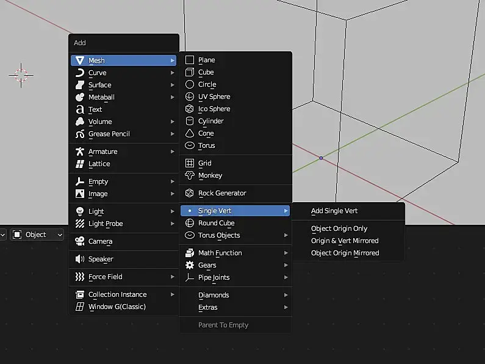
Task: Select the Mesh menu label
Action: coord(96,60)
